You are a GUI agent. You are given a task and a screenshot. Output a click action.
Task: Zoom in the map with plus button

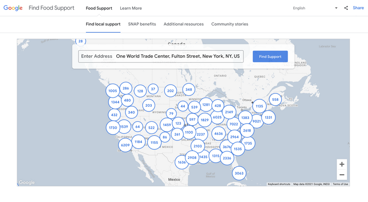point(342,164)
